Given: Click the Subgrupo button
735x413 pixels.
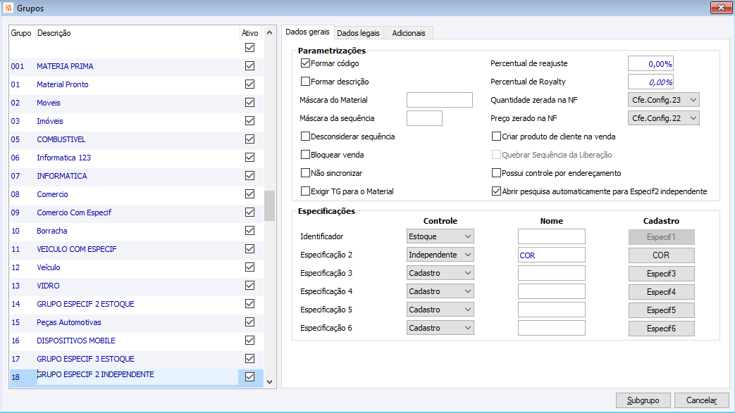Looking at the screenshot, I should pyautogui.click(x=643, y=400).
